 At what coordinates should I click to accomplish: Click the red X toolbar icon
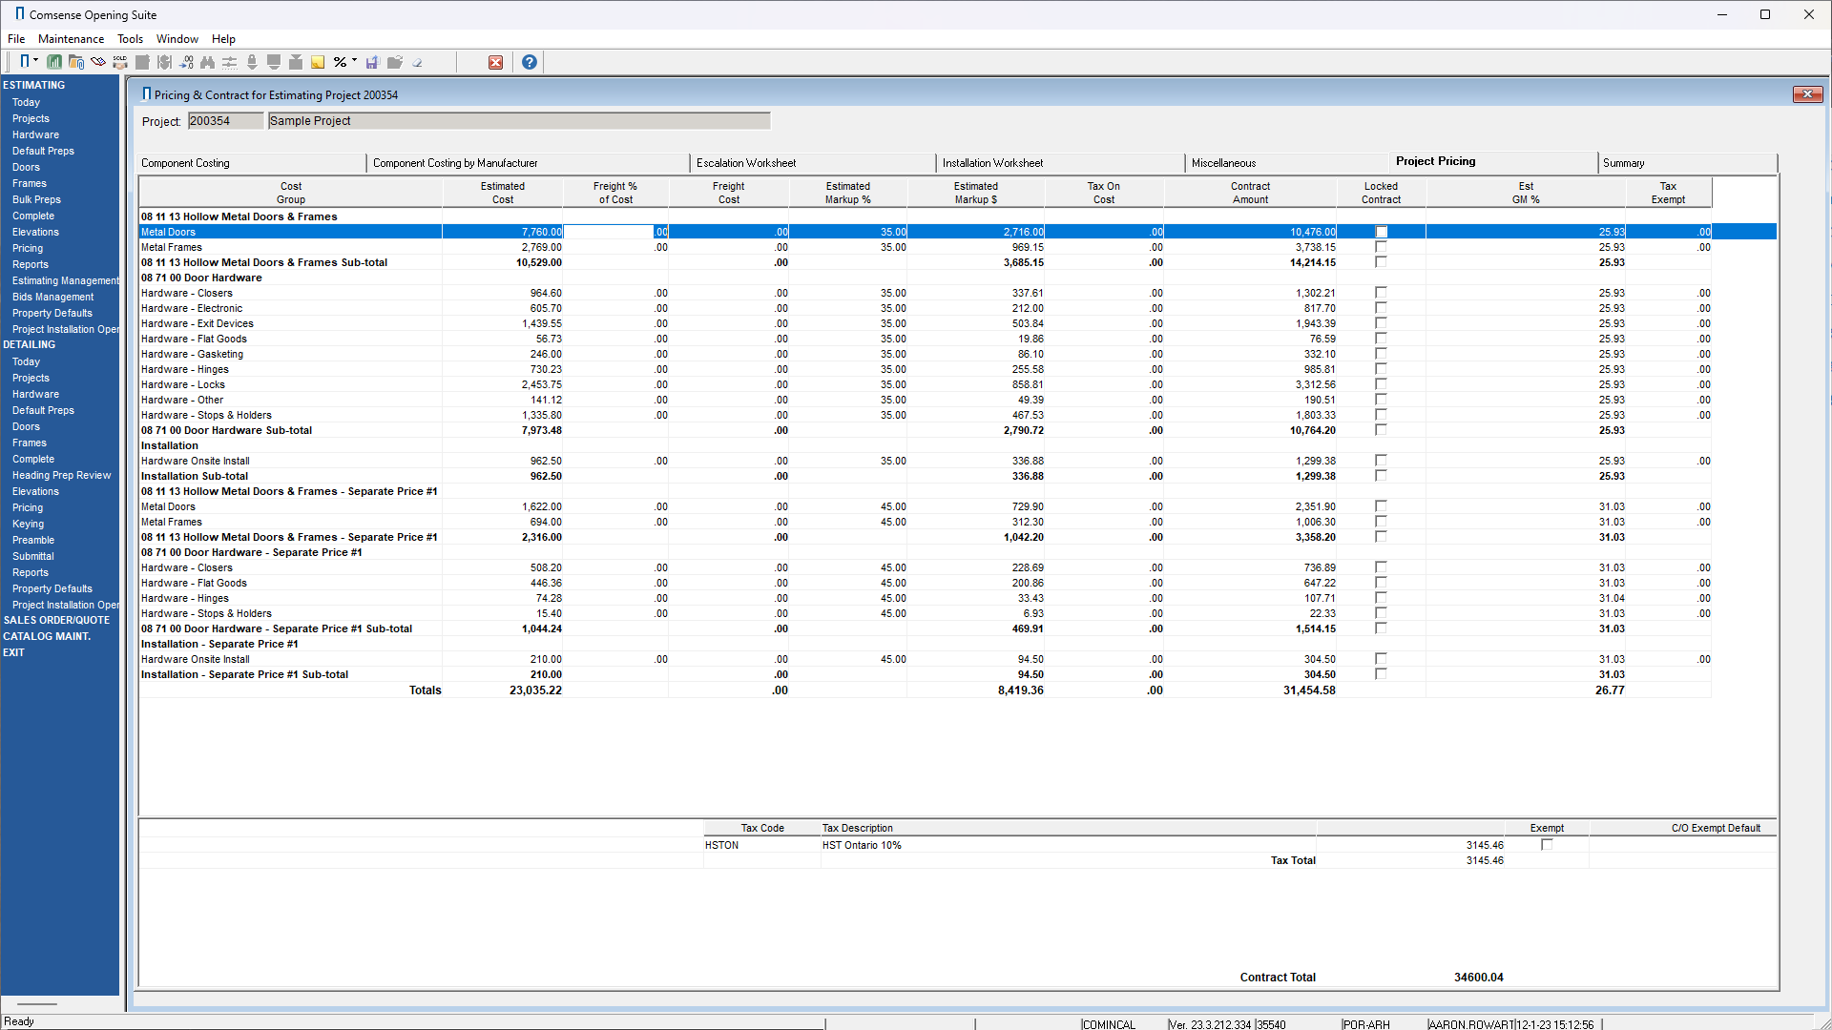(495, 62)
